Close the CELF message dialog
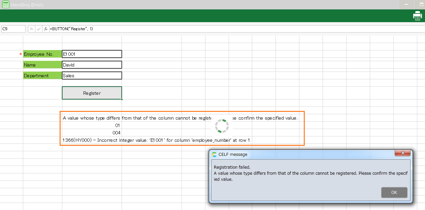Screen dimensions: 425x210 (402, 154)
